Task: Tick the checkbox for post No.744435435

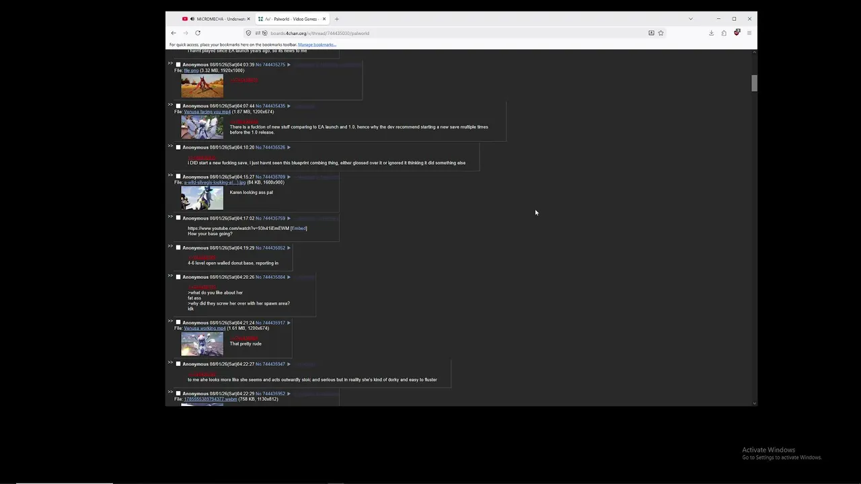Action: point(178,106)
